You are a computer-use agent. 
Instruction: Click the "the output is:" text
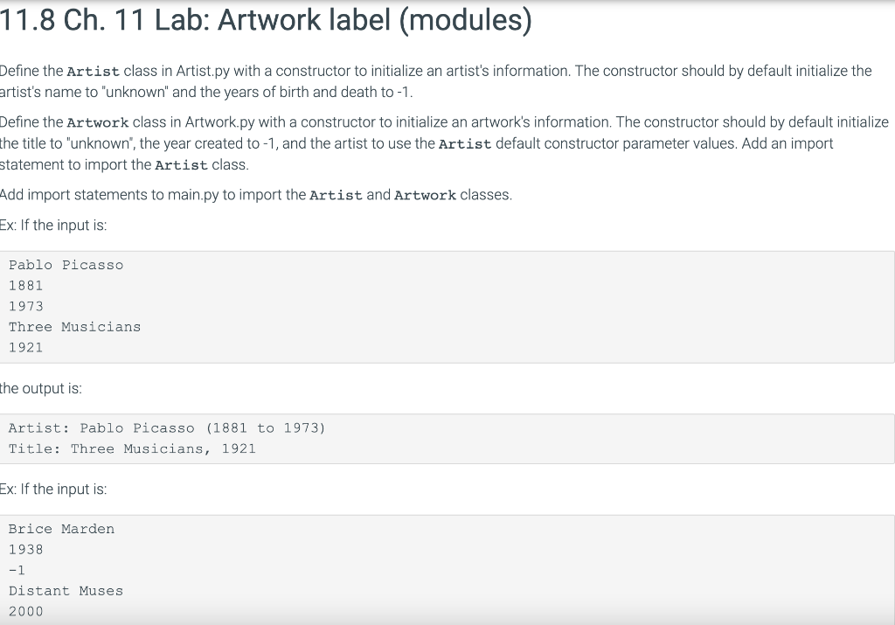41,388
